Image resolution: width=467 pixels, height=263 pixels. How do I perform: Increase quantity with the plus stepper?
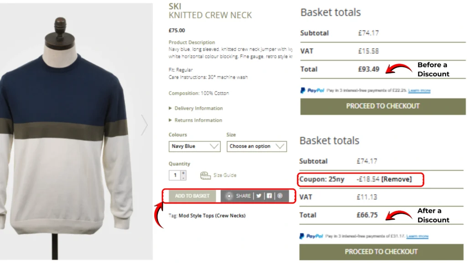(x=183, y=173)
